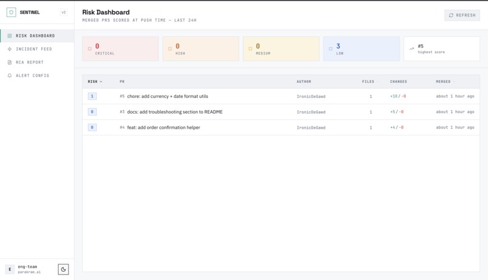
Task: Click the #3 PR number label
Action: (x=122, y=112)
